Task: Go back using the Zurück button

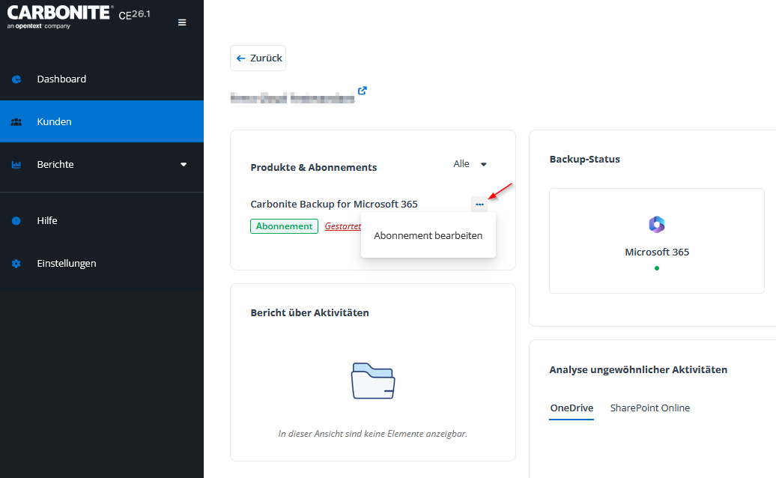Action: (258, 58)
